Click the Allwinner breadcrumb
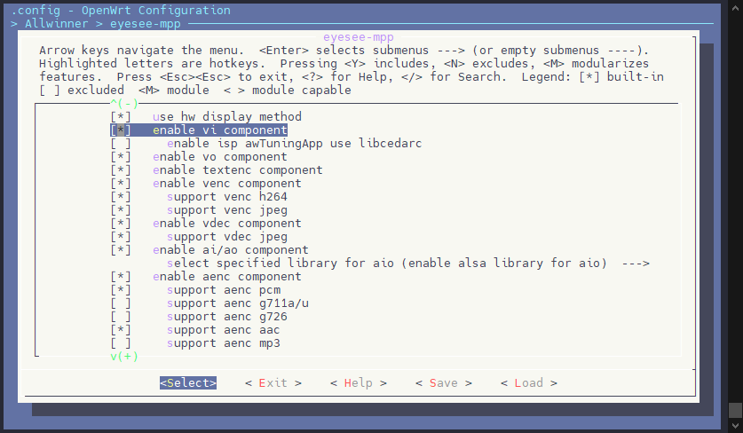 (x=57, y=24)
